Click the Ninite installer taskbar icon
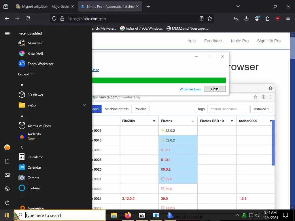 tap(170, 215)
